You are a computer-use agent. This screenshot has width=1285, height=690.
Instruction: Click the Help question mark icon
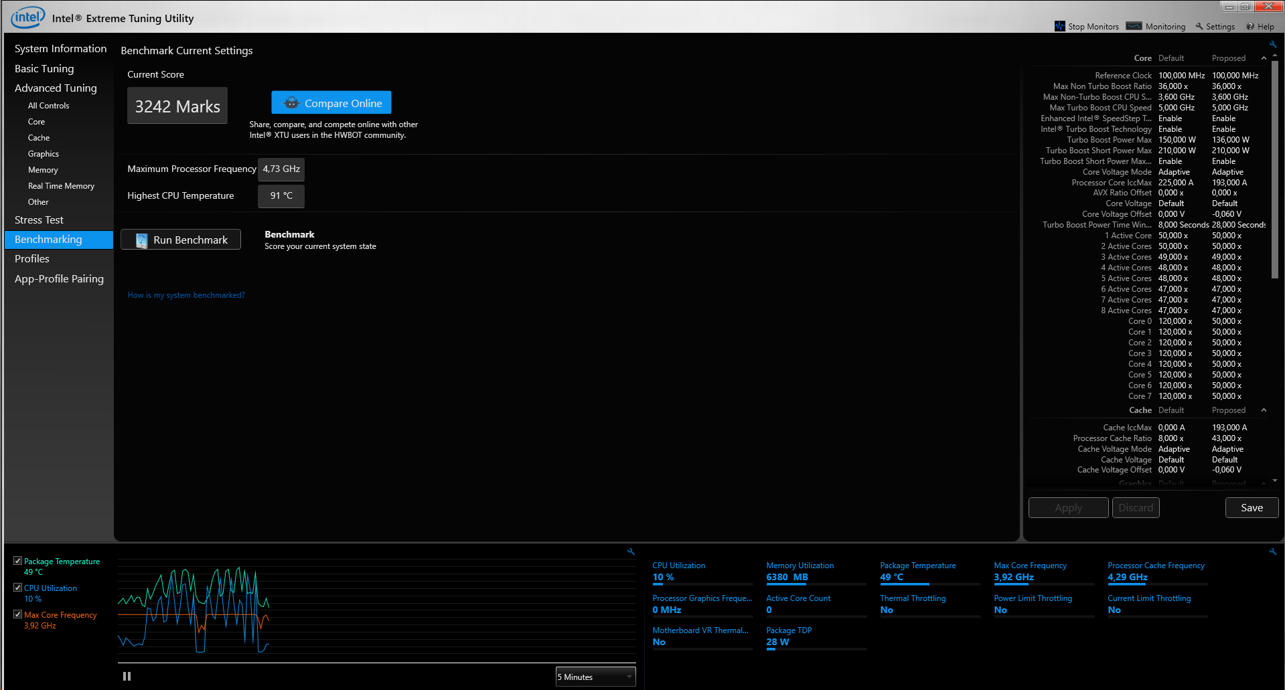click(x=1250, y=27)
